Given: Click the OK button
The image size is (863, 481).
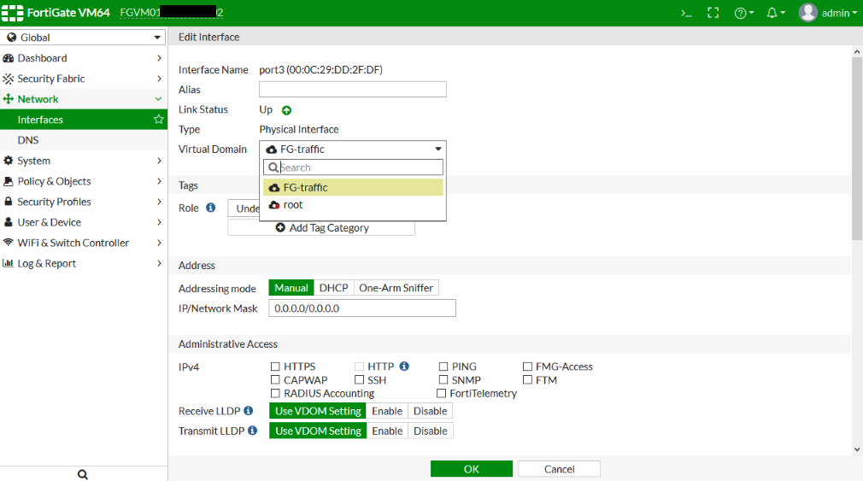Looking at the screenshot, I should pos(471,469).
